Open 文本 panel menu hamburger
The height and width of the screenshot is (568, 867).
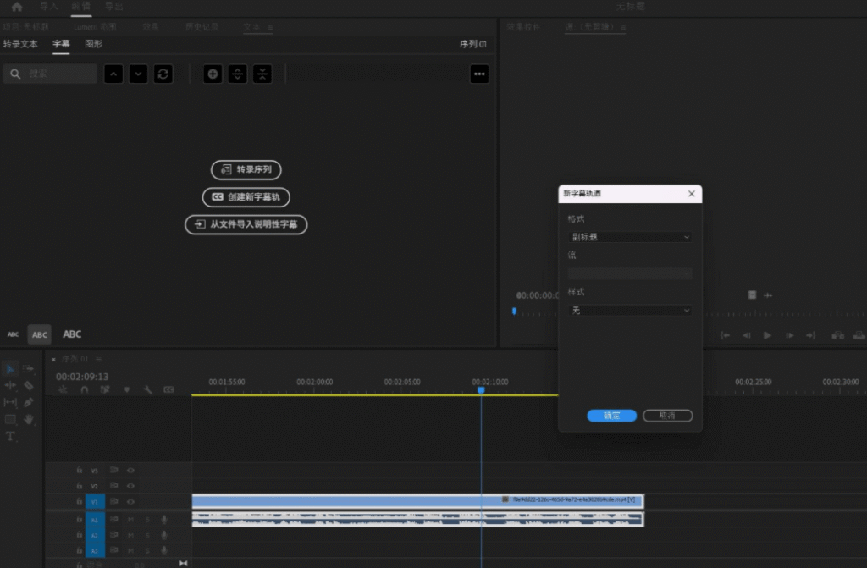270,27
